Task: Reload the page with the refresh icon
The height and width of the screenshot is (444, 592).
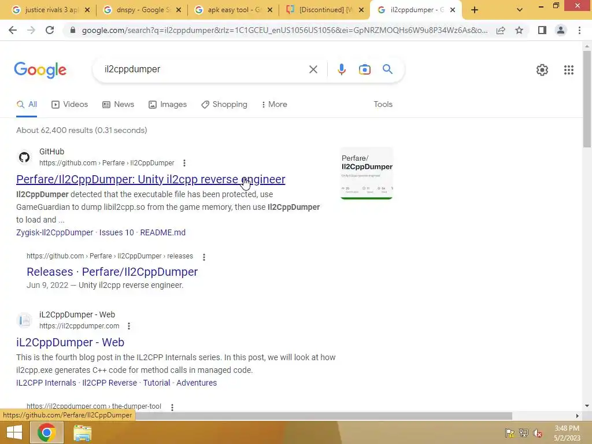Action: (50, 30)
